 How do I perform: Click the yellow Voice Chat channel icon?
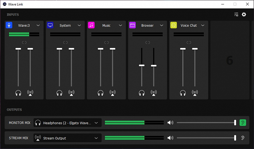click(174, 25)
